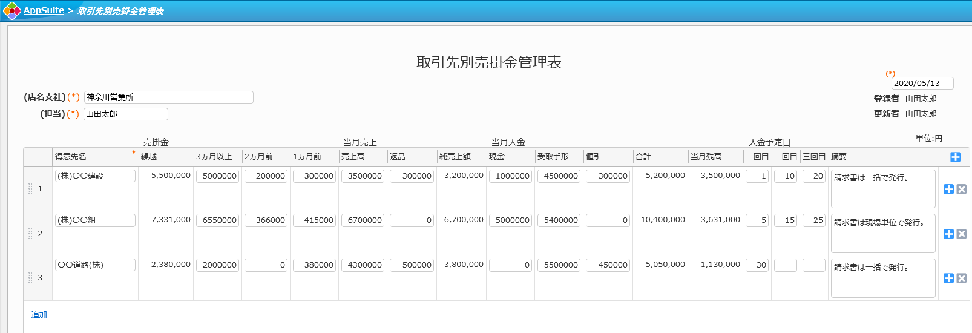Click the add row icon in table header
972x333 pixels.
955,157
